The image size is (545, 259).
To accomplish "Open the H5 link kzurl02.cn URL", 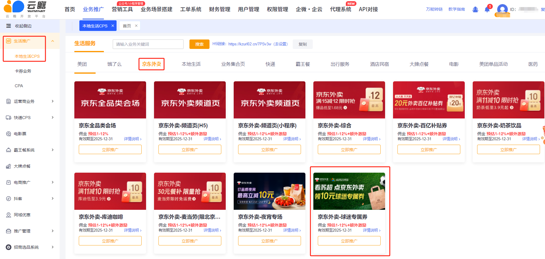I will click(x=250, y=44).
